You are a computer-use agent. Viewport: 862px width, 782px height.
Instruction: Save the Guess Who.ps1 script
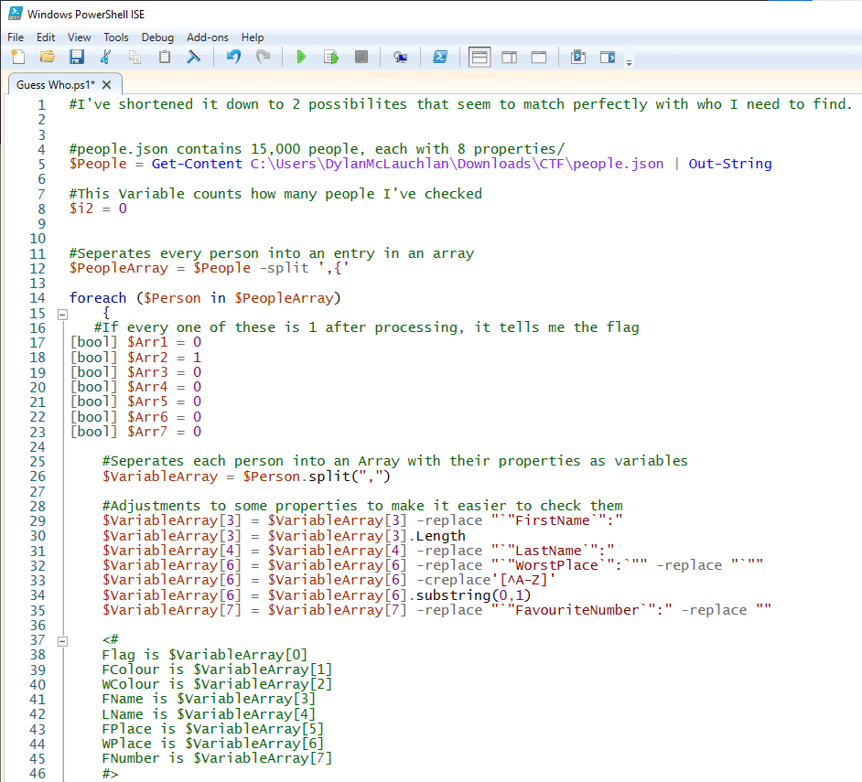pos(77,57)
